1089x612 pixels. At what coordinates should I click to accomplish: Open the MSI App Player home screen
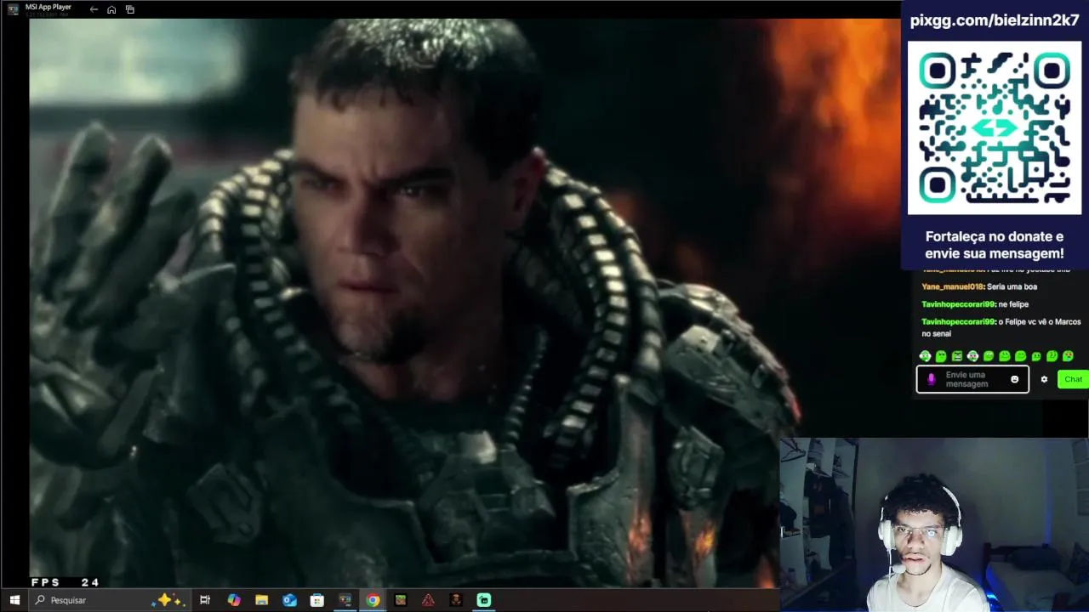click(111, 9)
